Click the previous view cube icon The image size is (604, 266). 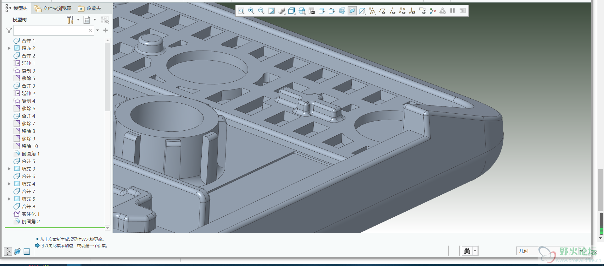coord(322,11)
